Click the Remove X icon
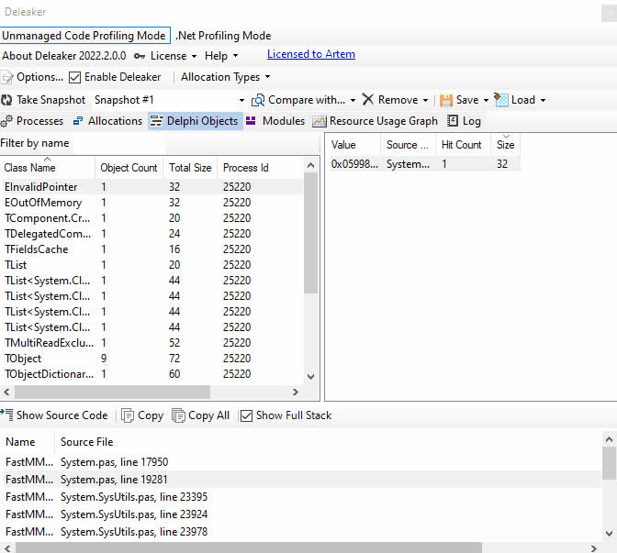This screenshot has width=617, height=553. (367, 99)
